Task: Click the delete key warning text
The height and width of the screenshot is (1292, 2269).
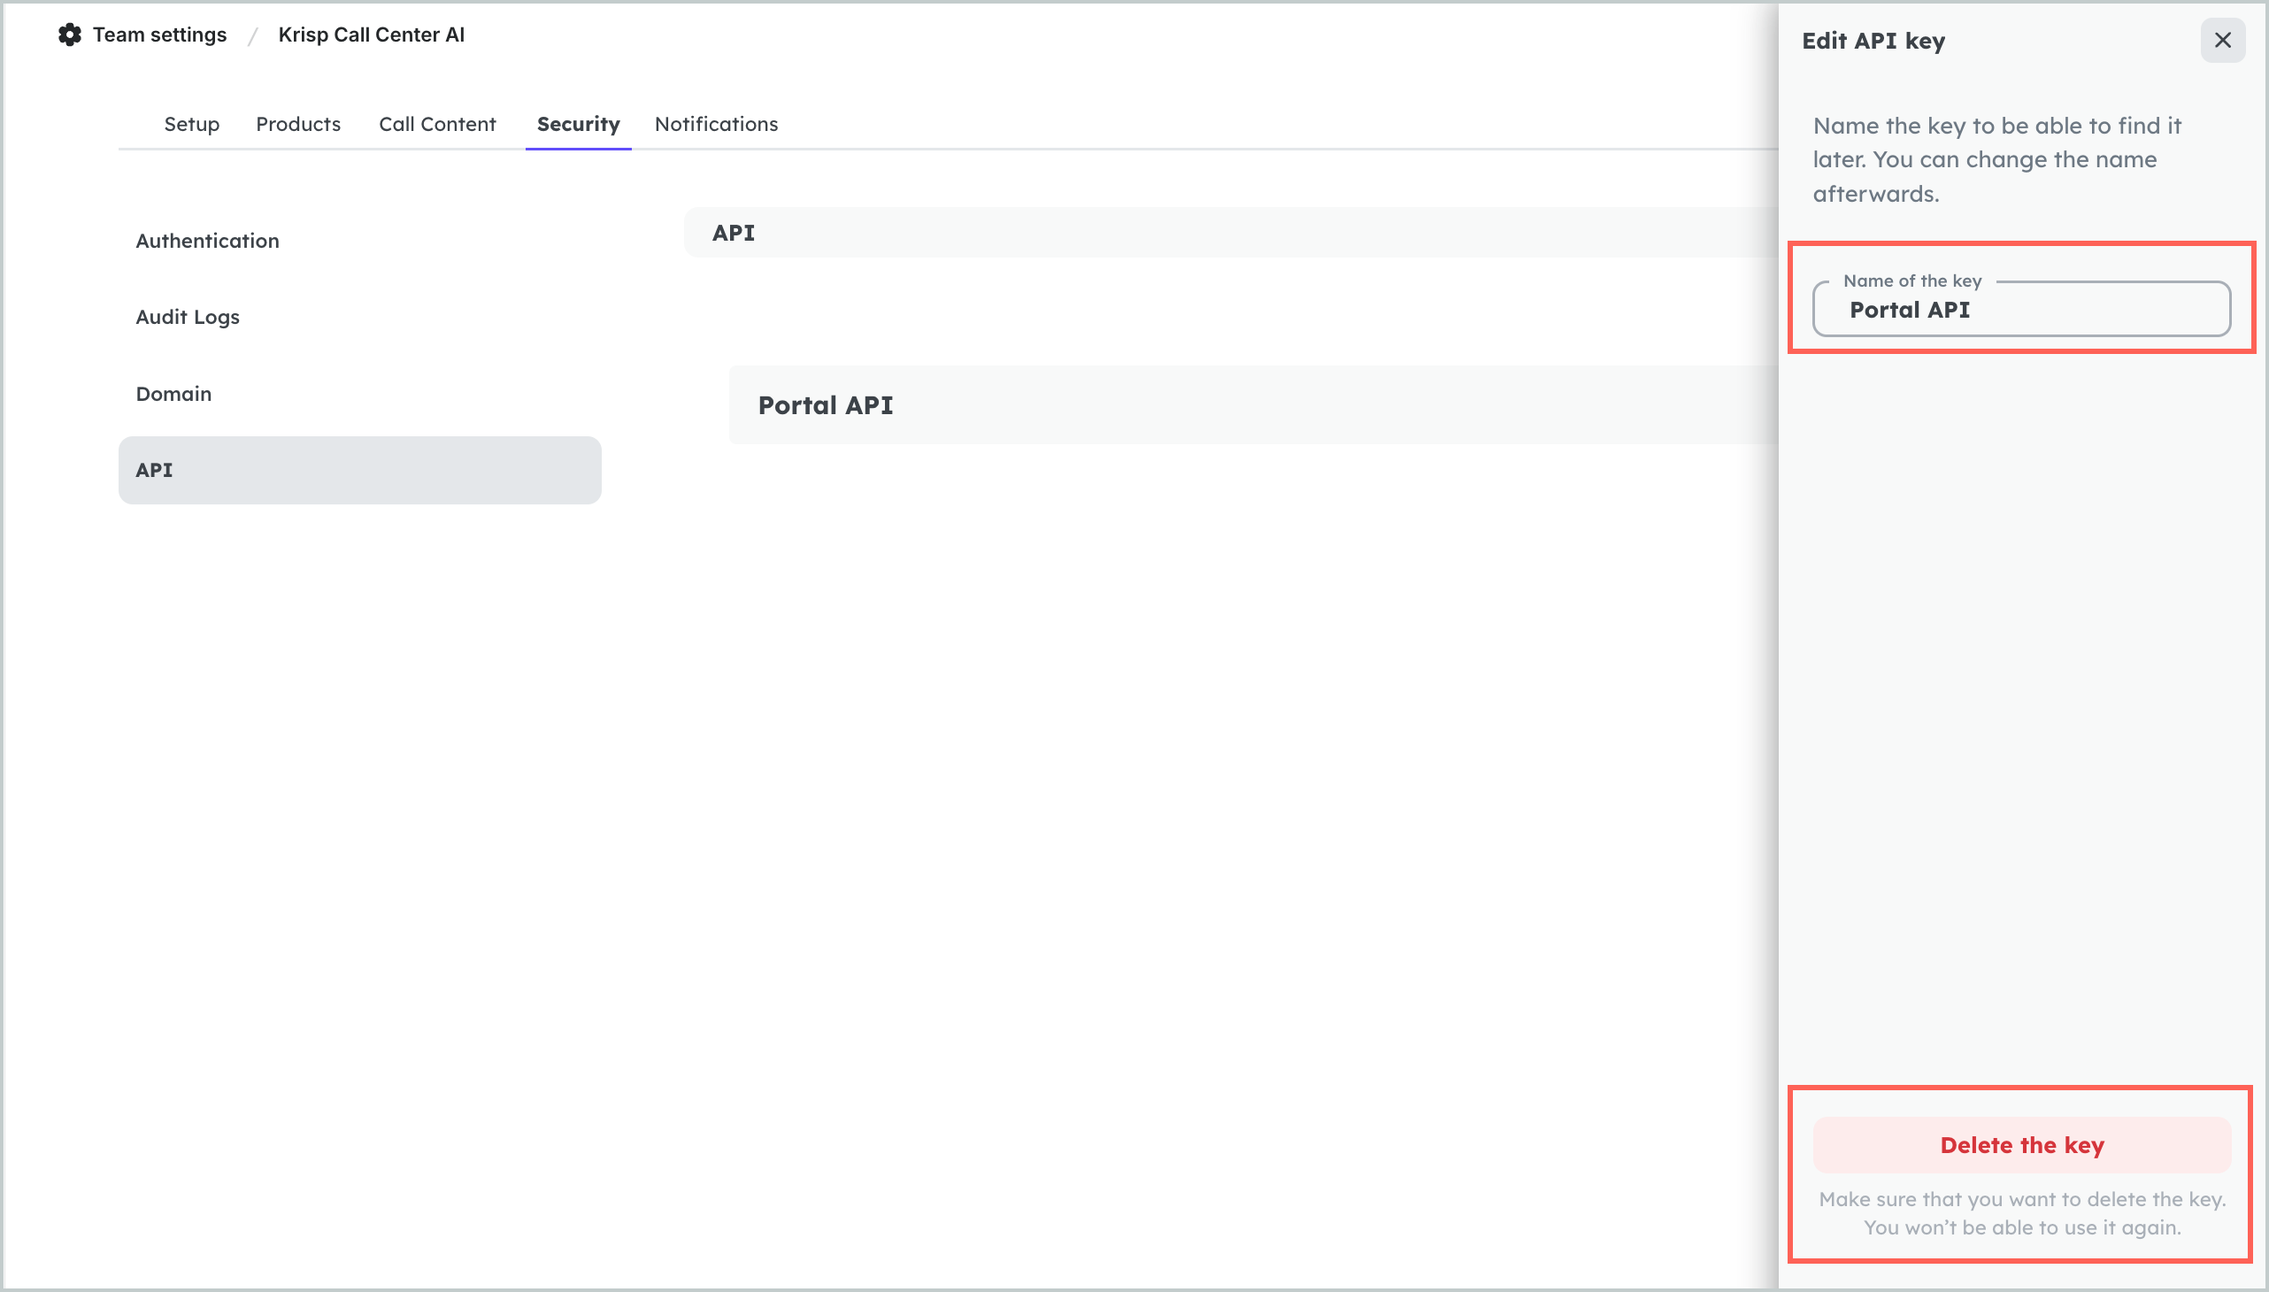Action: (2021, 1212)
